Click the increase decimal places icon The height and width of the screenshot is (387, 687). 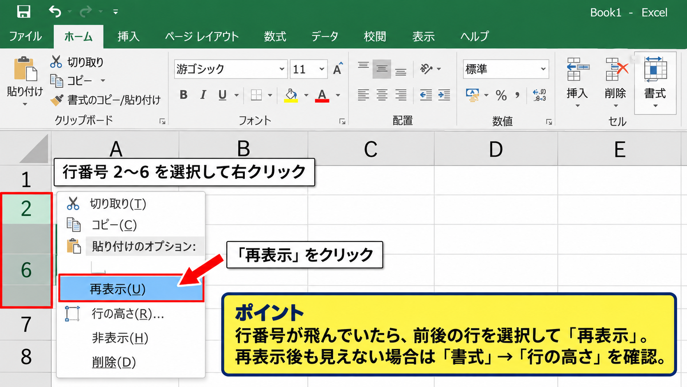click(x=539, y=95)
